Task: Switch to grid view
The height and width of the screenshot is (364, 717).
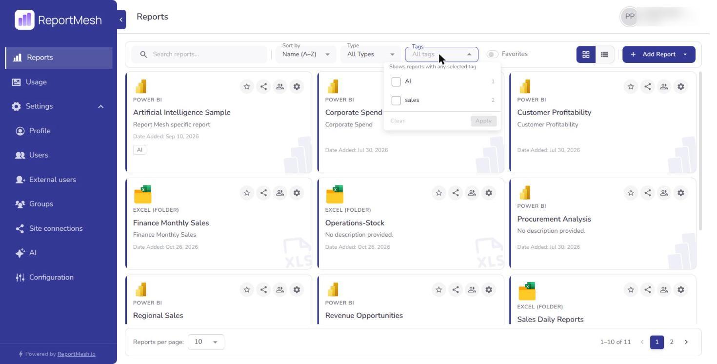Action: click(x=586, y=55)
